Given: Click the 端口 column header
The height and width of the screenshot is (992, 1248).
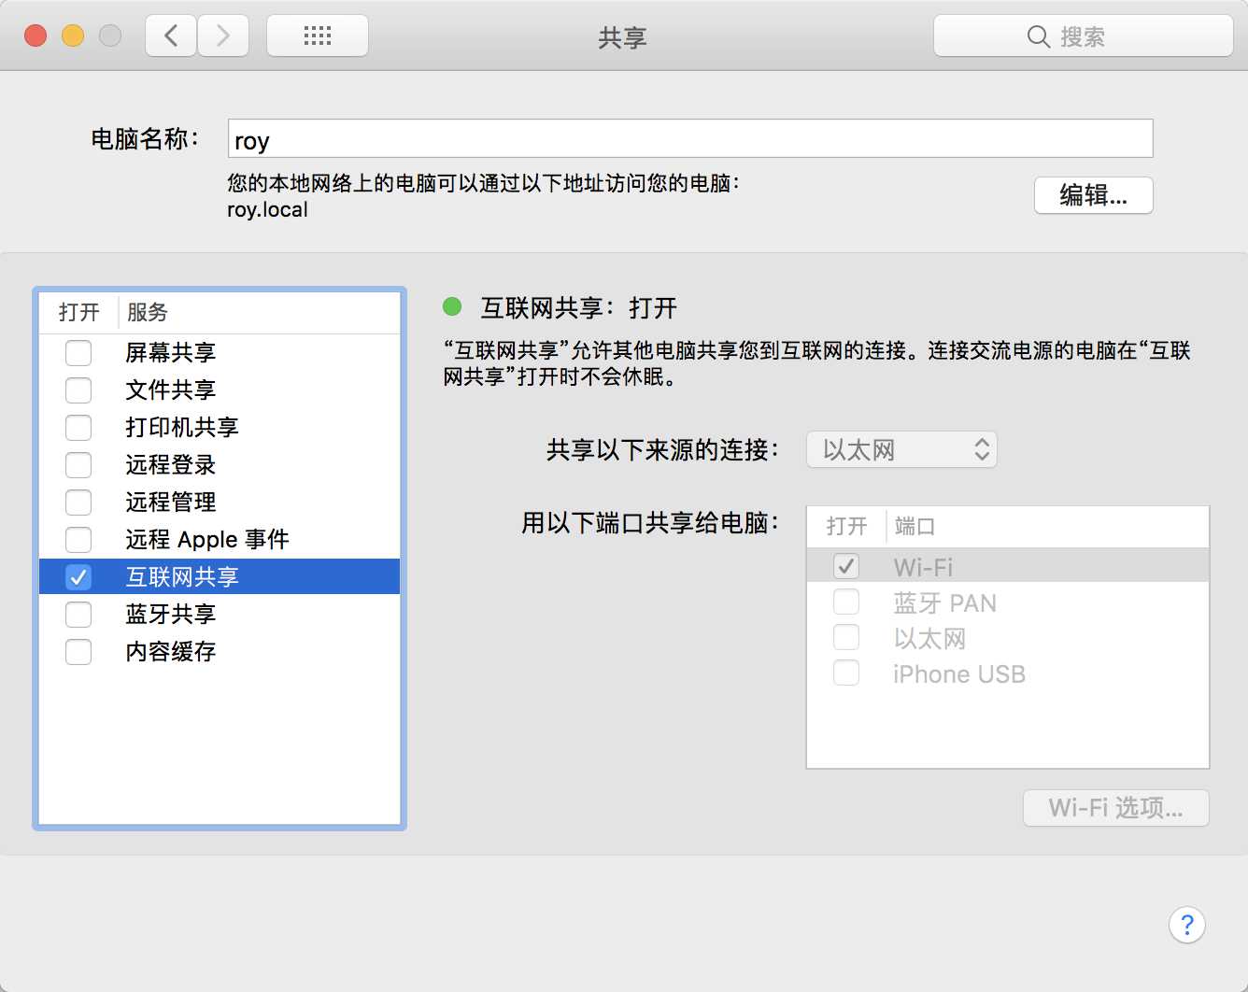Looking at the screenshot, I should [915, 526].
